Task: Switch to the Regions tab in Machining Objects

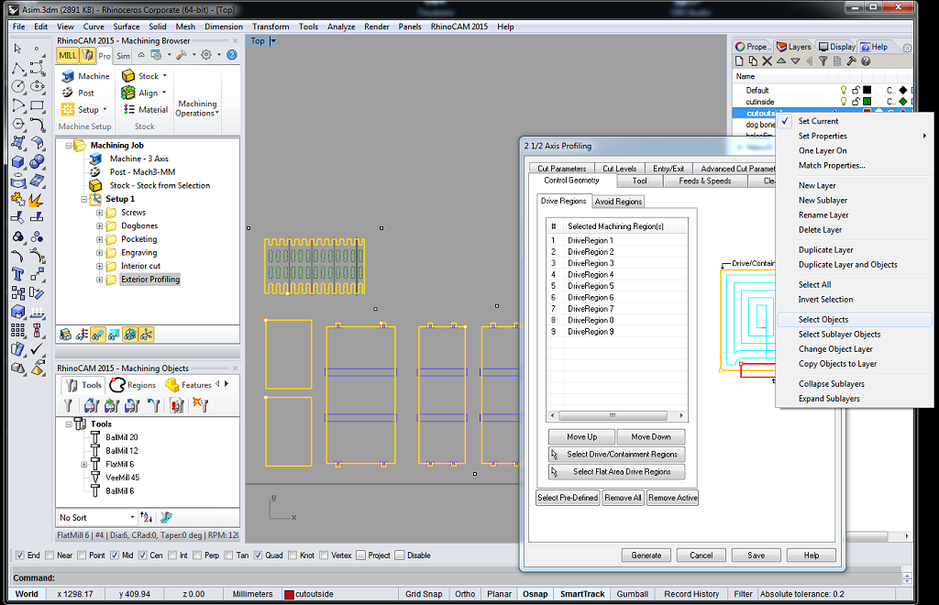Action: [x=134, y=385]
